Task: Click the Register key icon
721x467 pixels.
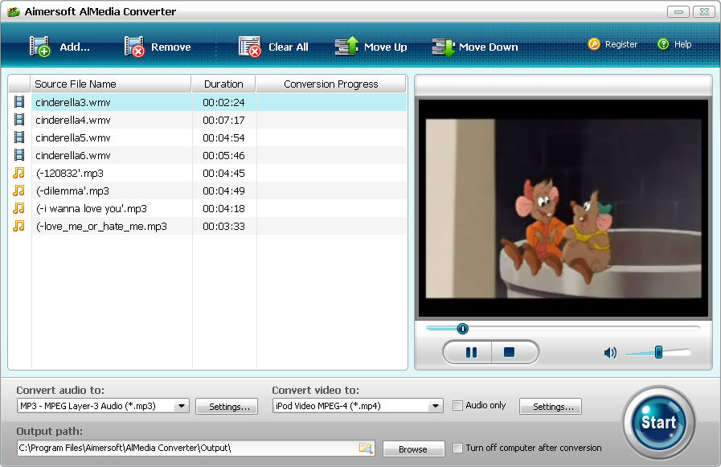Action: 594,44
